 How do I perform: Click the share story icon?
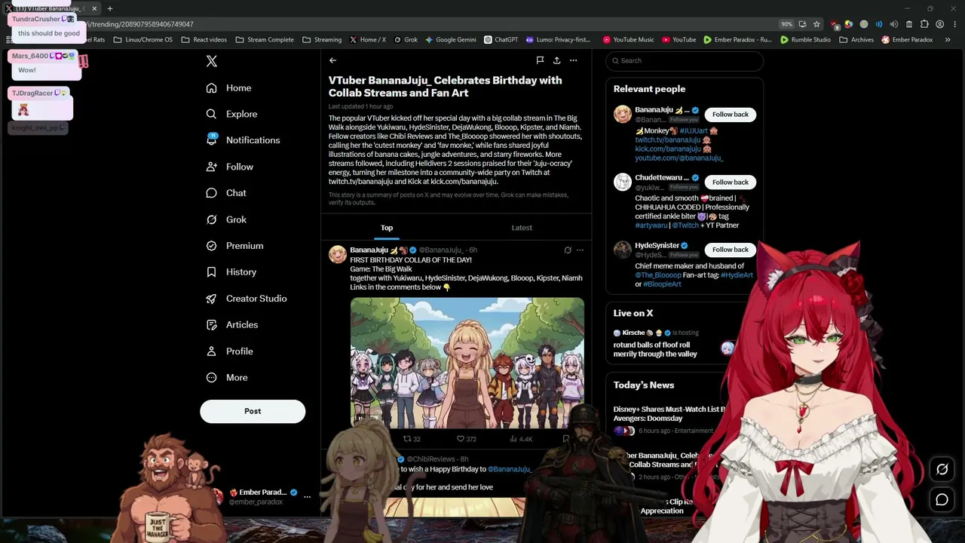pos(556,60)
